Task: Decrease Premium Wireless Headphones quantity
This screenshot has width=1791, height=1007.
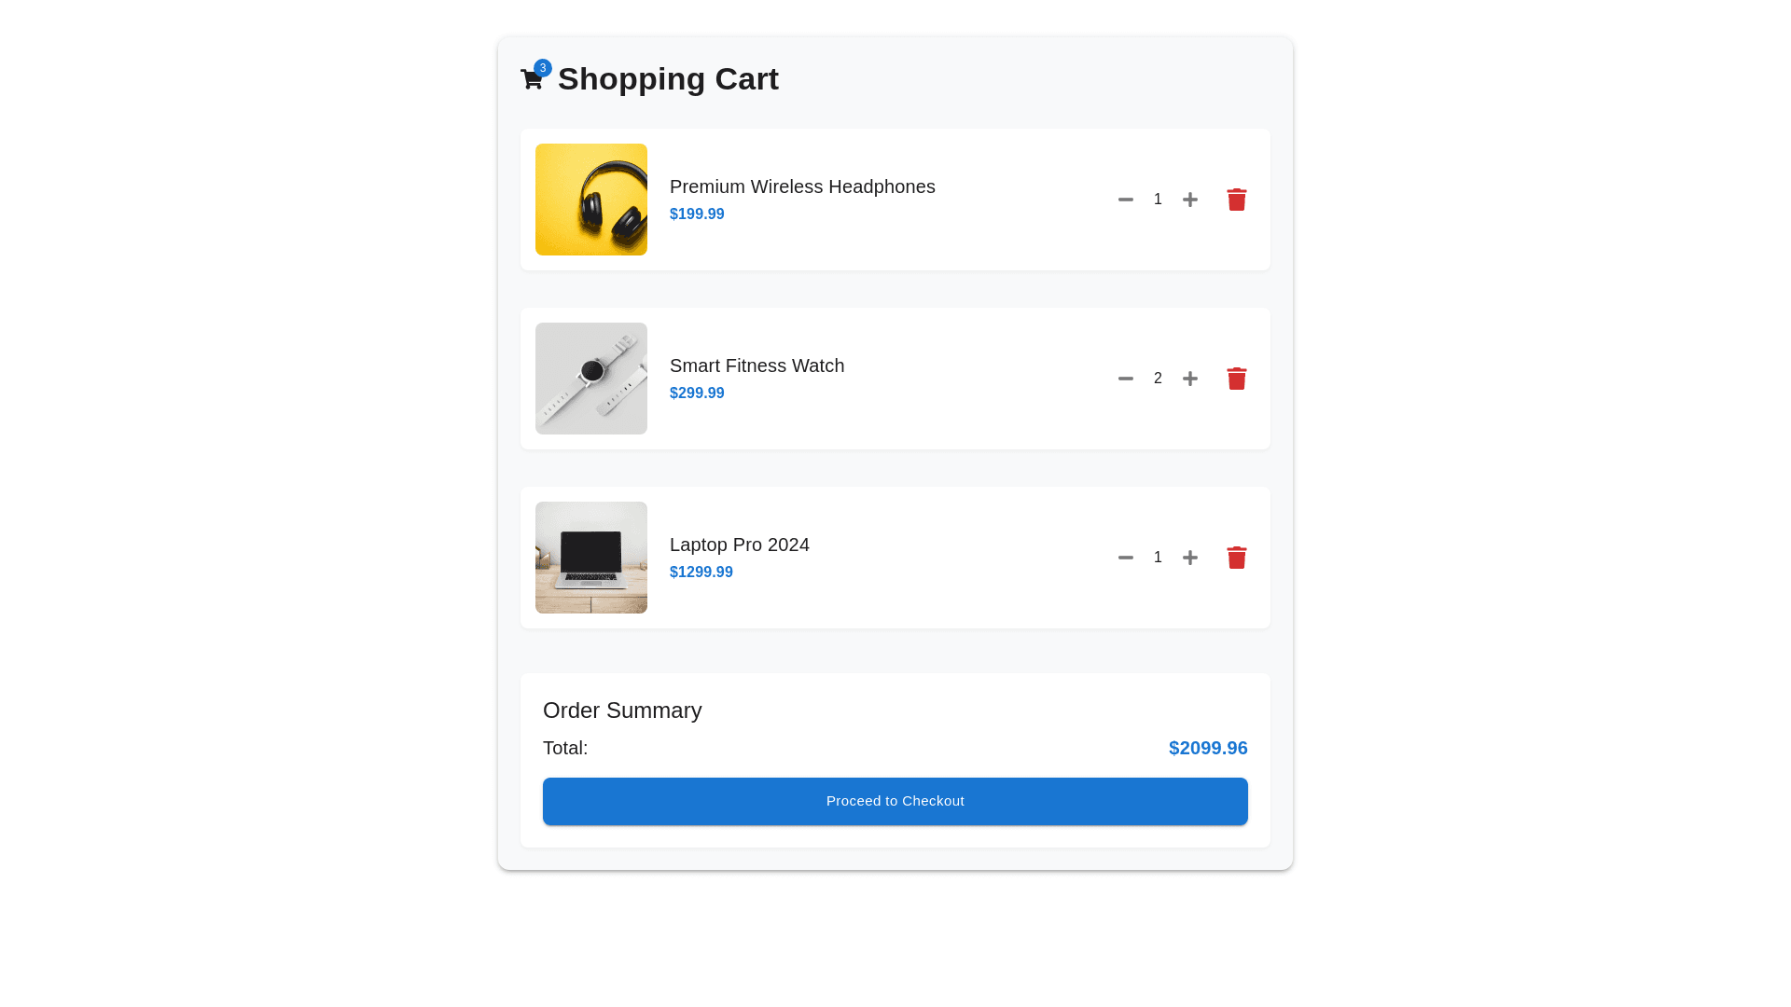Action: [1126, 200]
